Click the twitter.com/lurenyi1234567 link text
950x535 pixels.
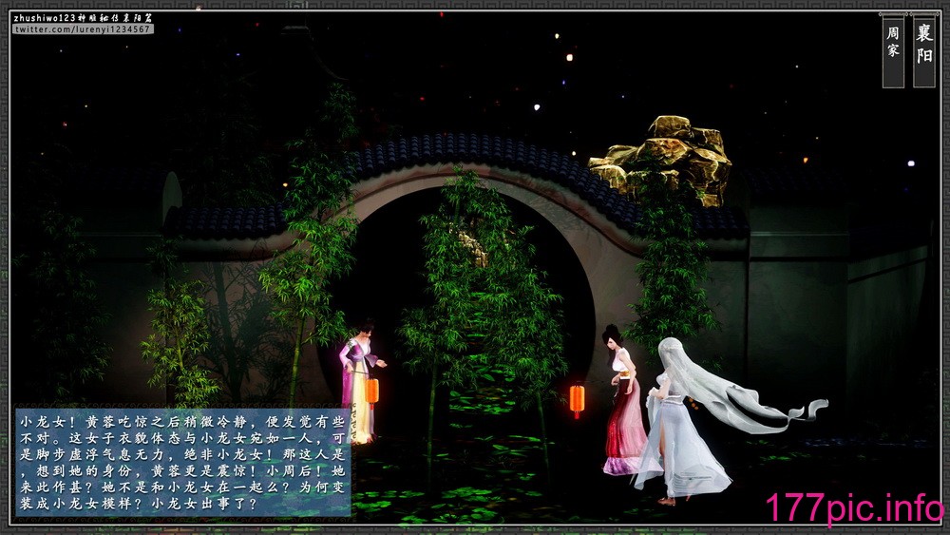coord(83,29)
